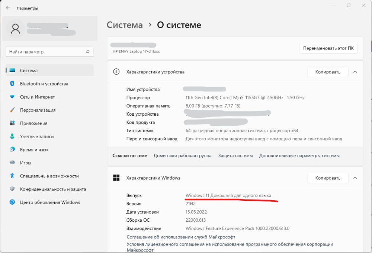Open the Защита системы link
Screen dimensions: 372x253
(x=235, y=156)
